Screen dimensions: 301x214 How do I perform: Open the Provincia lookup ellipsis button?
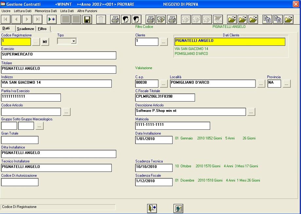[x=286, y=84]
